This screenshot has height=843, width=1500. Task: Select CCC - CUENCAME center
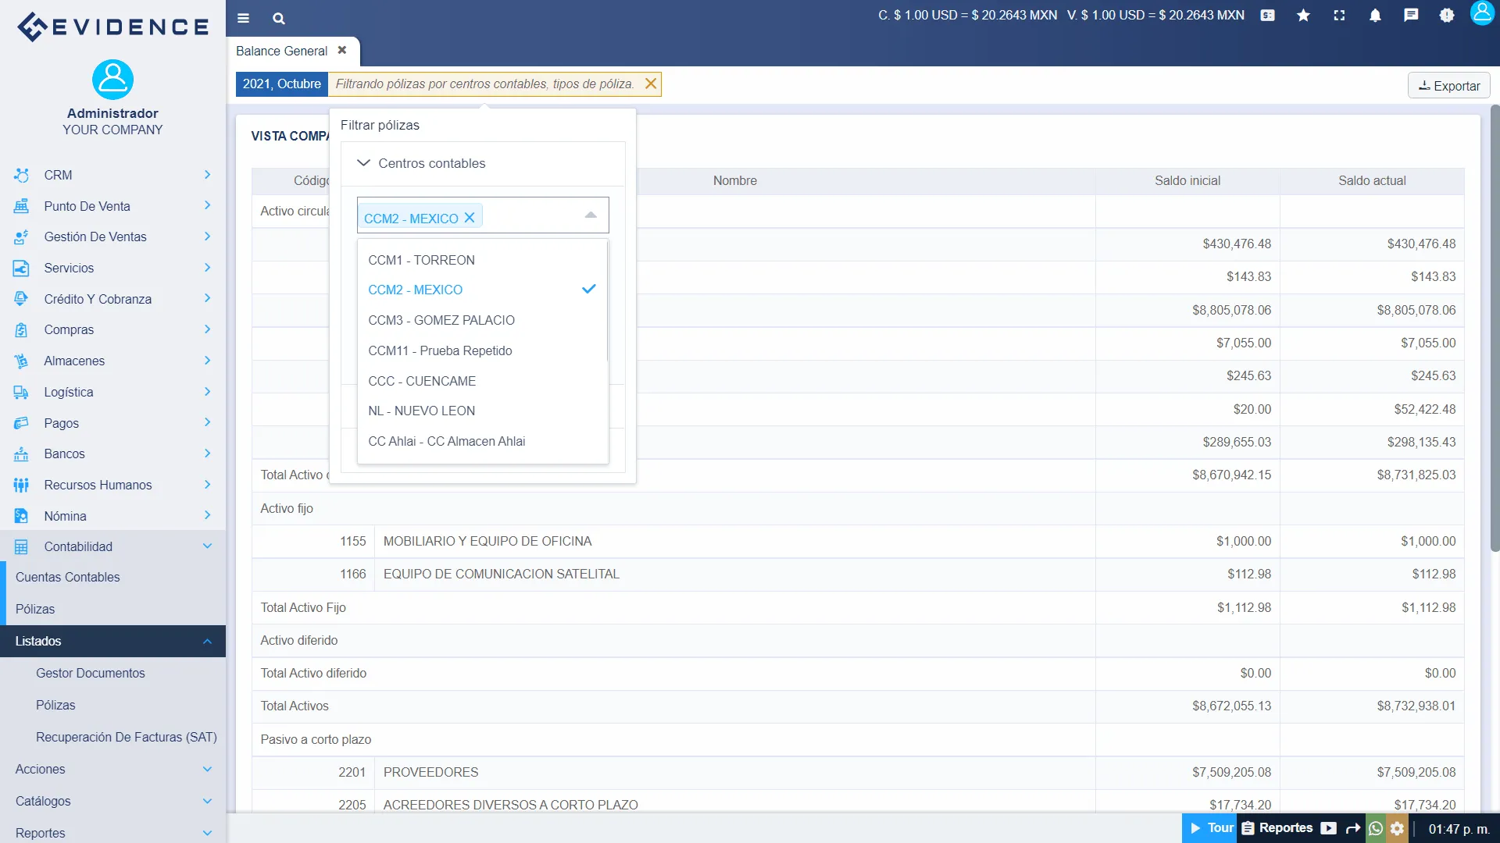click(422, 381)
